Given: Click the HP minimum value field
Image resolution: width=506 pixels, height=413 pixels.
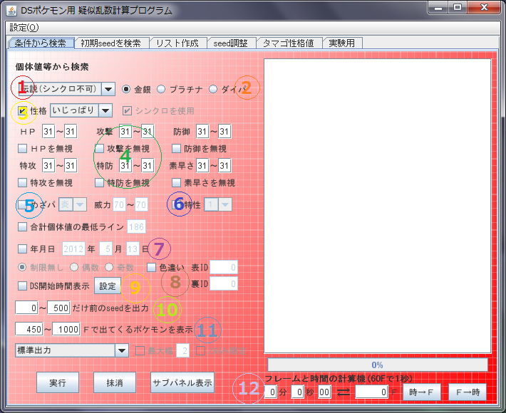Looking at the screenshot, I should click(48, 132).
